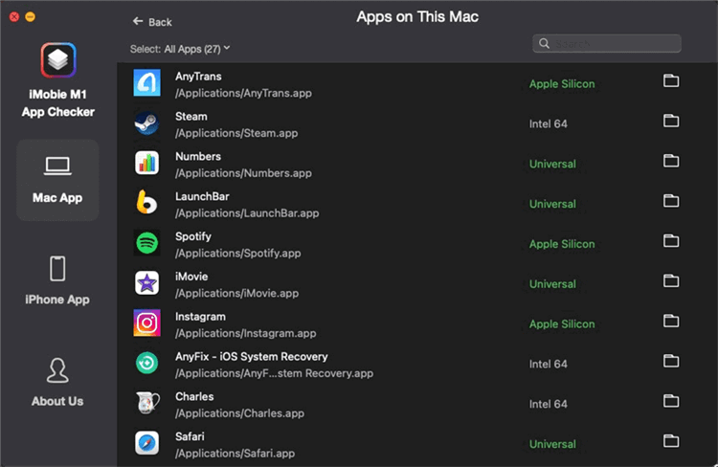Click Charles's Intel 64 label

pos(549,404)
